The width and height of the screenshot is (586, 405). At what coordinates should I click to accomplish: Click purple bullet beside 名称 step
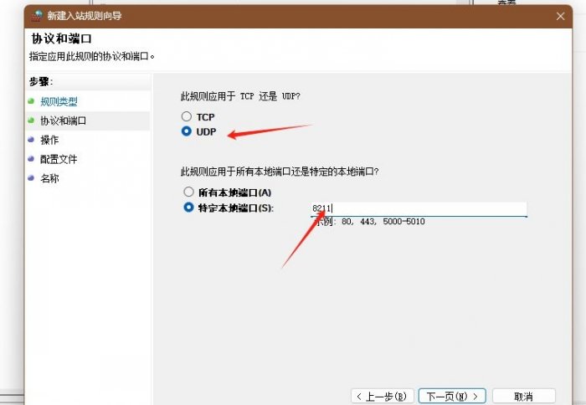(x=32, y=178)
